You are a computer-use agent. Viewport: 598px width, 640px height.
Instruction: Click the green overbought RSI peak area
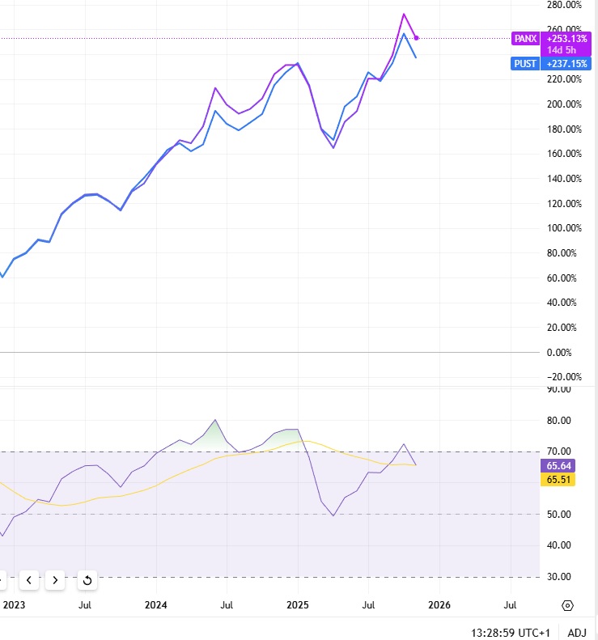point(214,434)
